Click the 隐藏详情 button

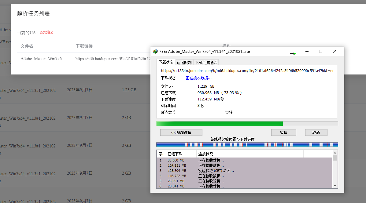point(181,132)
